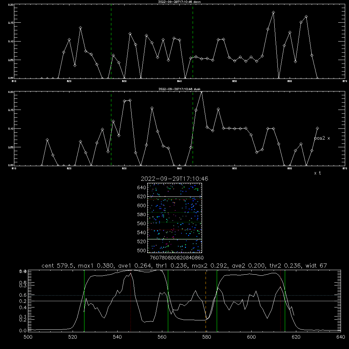
Task: Click the y-axis '0.15' label of the dusk plot
Action: click(11, 110)
